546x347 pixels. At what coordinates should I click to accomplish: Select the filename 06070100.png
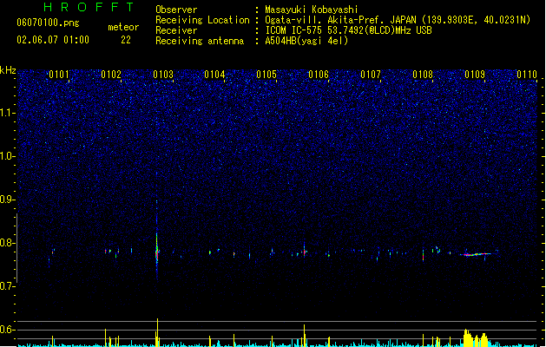click(x=48, y=23)
